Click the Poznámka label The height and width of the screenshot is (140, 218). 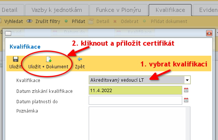[27, 111]
